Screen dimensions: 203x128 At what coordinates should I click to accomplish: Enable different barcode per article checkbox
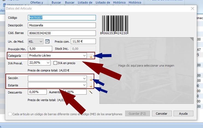[x=10, y=114]
